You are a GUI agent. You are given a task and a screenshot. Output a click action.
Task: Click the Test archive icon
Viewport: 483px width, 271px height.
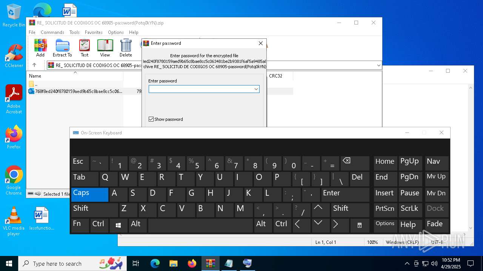pos(85,48)
